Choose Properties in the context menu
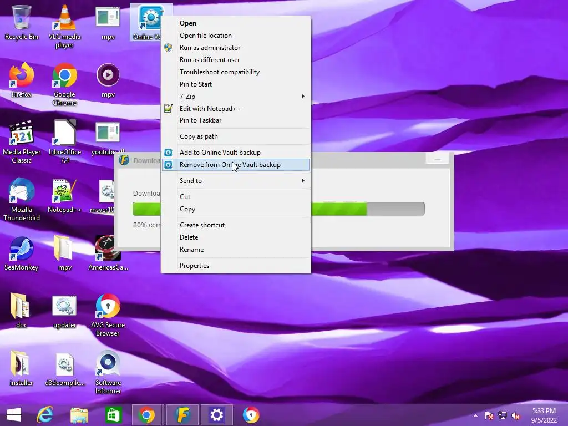The width and height of the screenshot is (568, 426). 235,266
